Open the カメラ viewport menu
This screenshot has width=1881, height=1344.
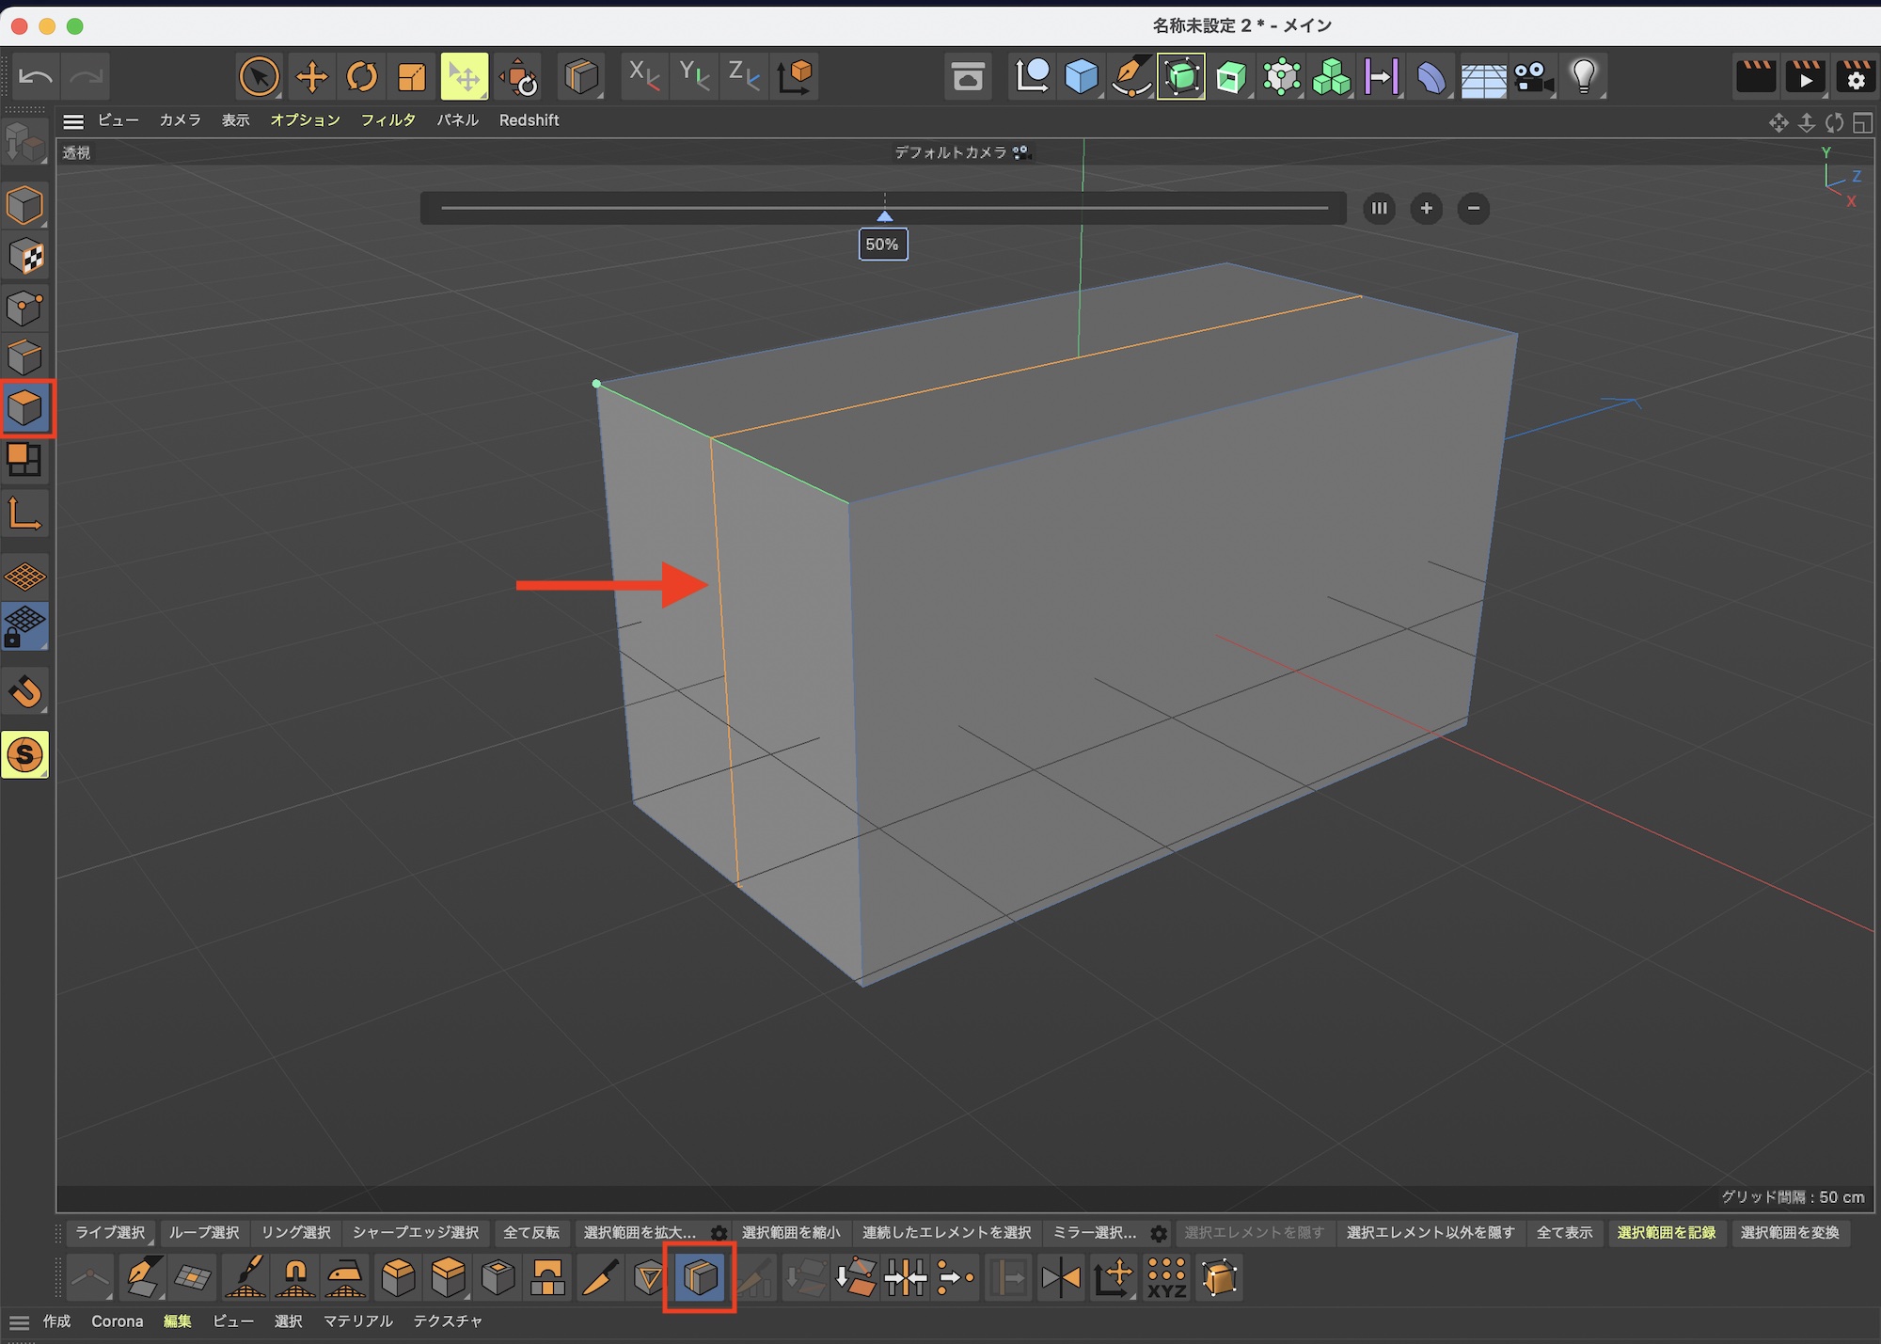point(180,120)
